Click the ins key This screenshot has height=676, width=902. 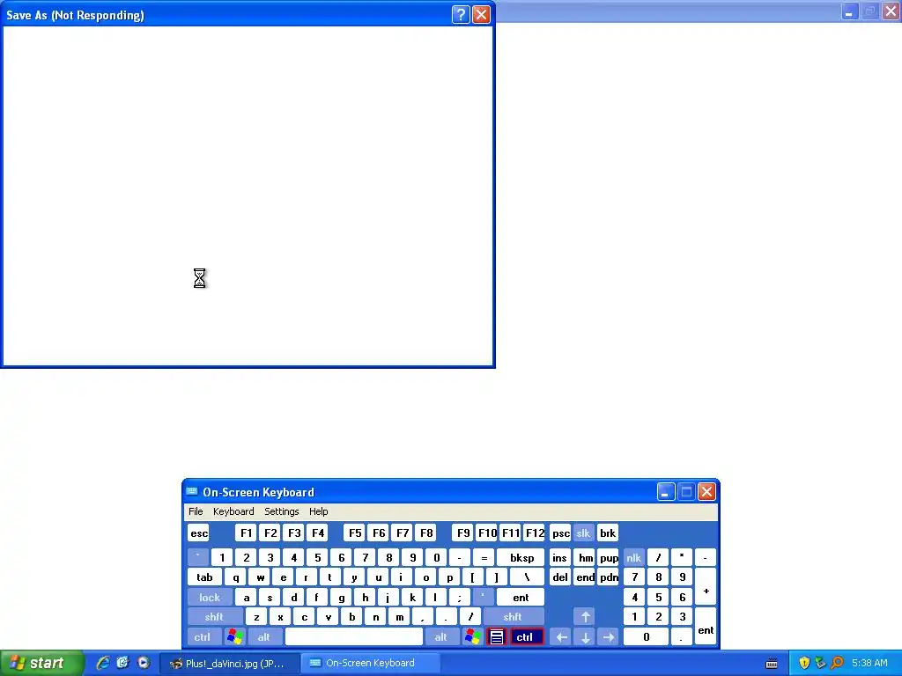[x=560, y=557]
